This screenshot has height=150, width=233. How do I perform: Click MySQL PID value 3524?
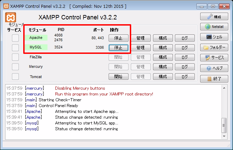click(58, 47)
